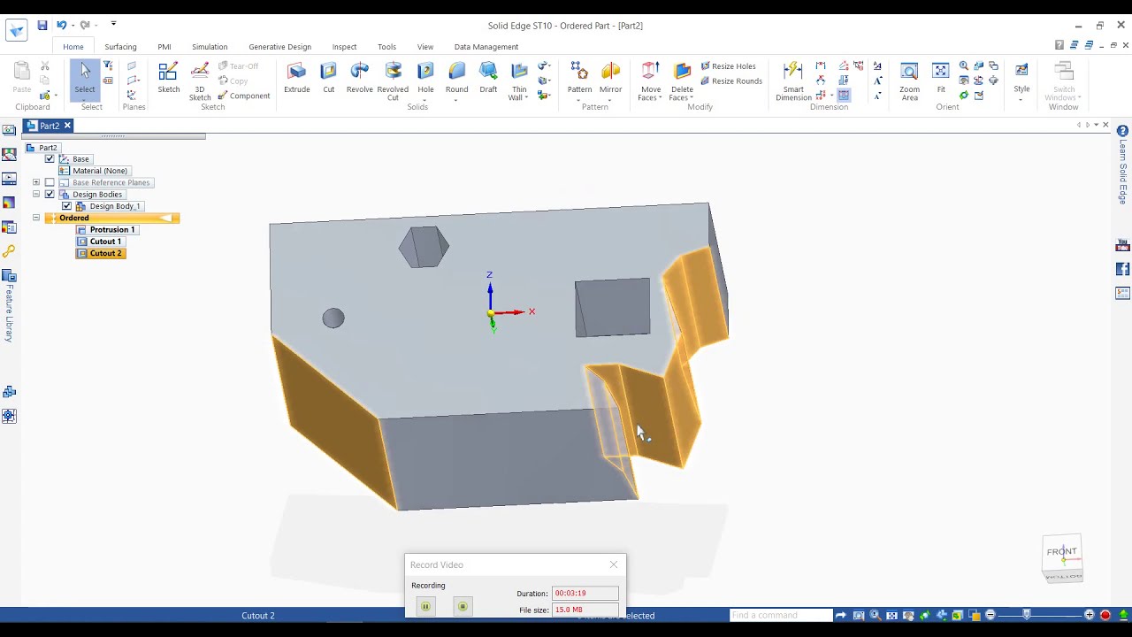Click the Find a command field

tap(782, 615)
